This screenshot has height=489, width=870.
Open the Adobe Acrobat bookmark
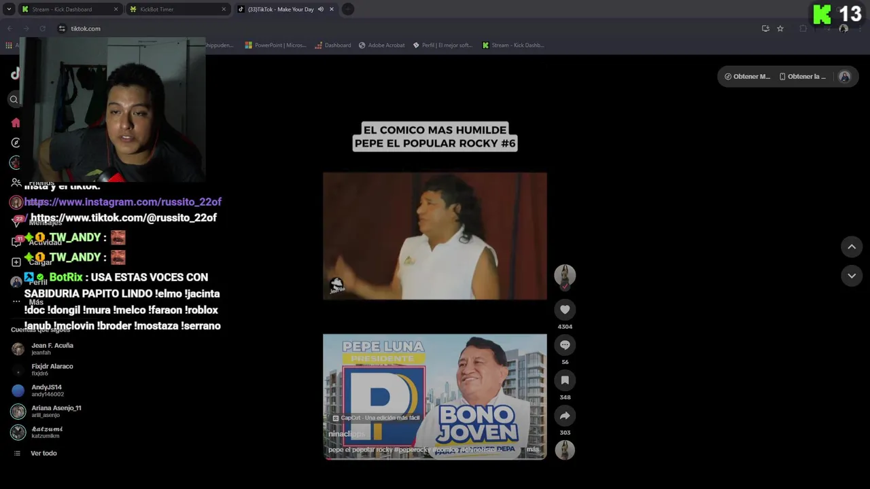381,46
